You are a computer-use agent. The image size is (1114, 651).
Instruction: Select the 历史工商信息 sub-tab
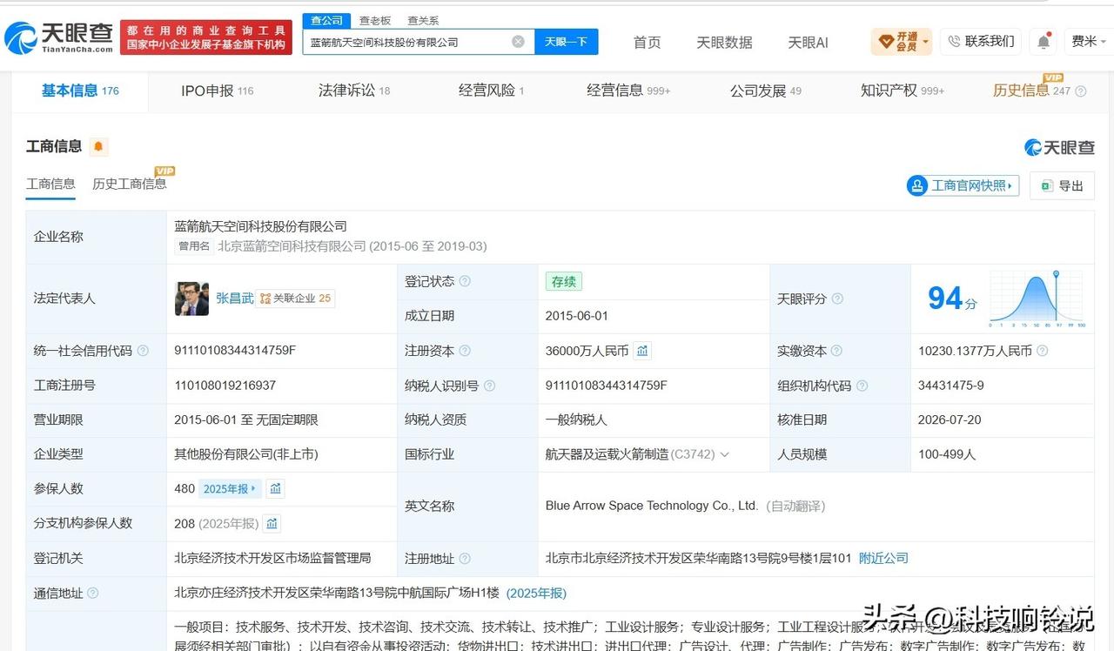click(129, 184)
